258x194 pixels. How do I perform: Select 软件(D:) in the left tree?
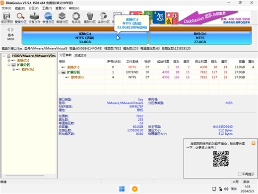[28, 70]
